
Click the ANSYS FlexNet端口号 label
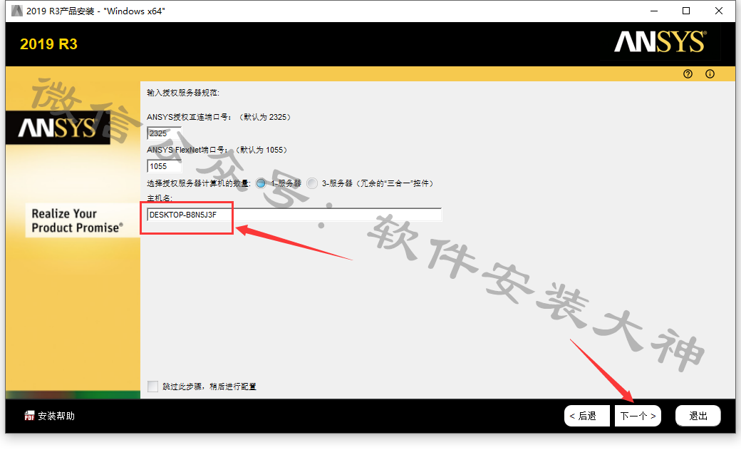click(x=187, y=150)
